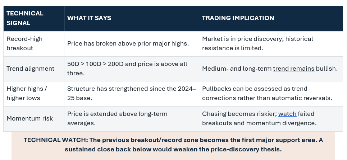Viewport: 347px width, 160px height.
Task: Click the WHAT IT SAYS column header
Action: point(132,19)
